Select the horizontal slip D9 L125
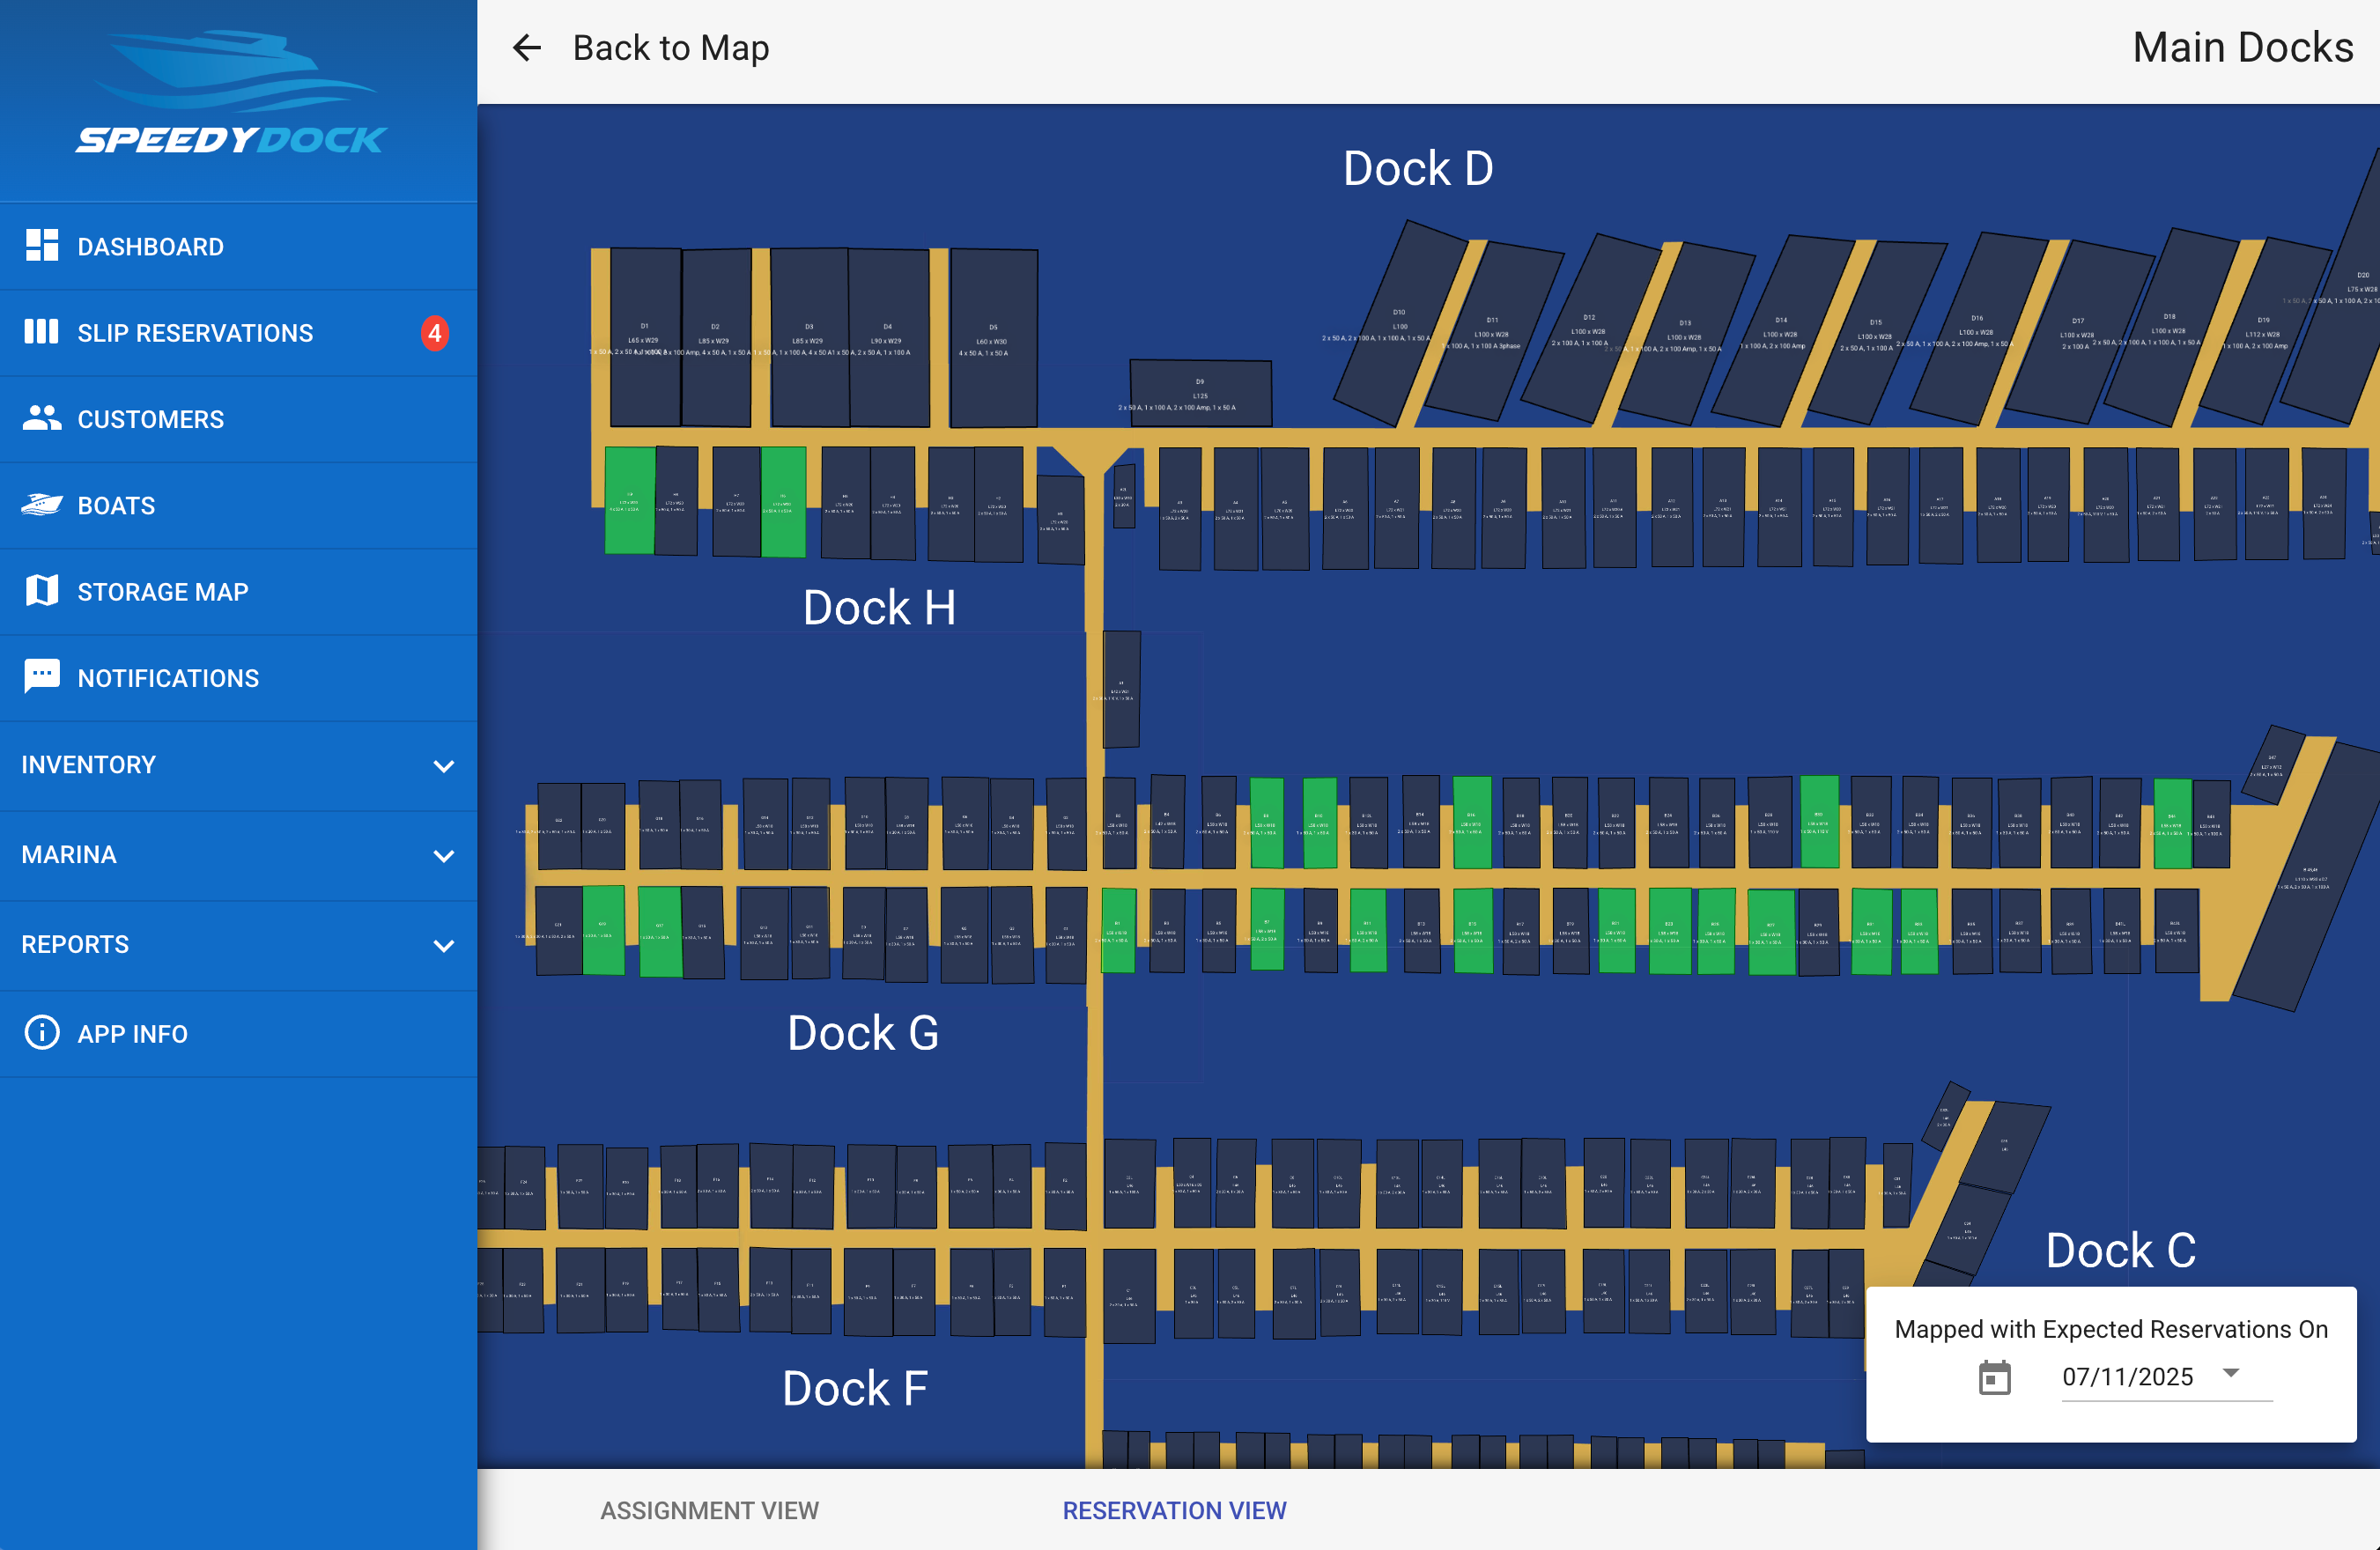Viewport: 2380px width, 1550px height. (1200, 393)
